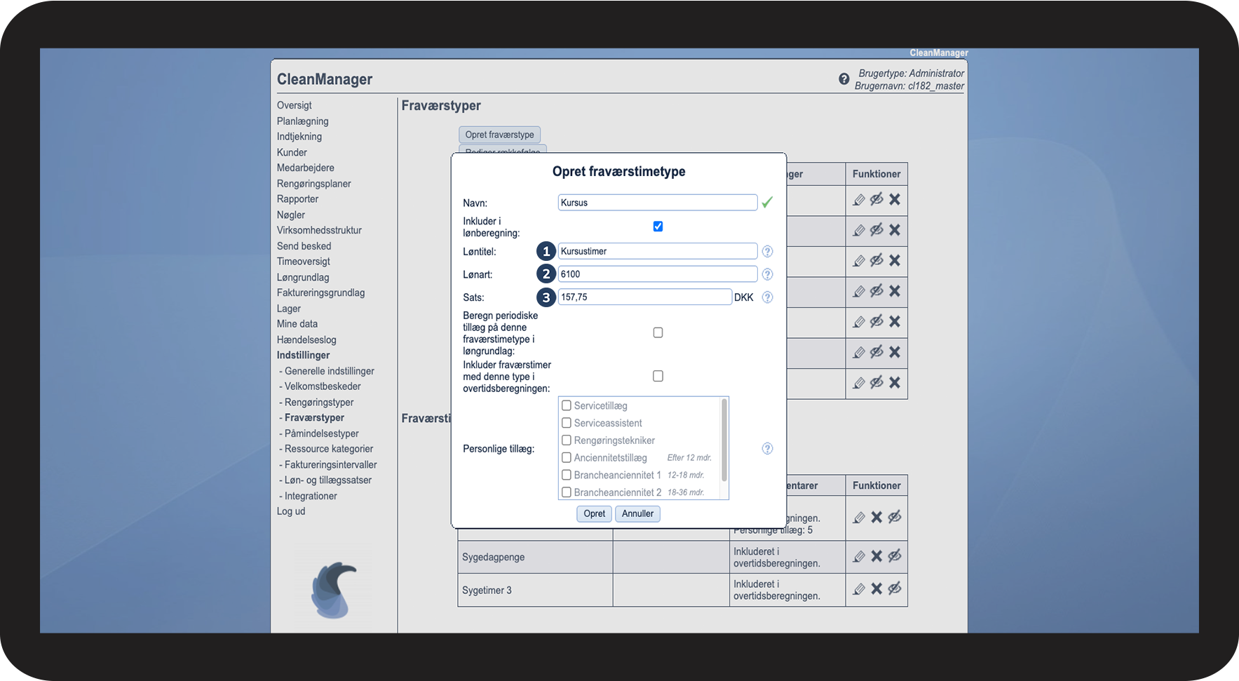Edit the row showing Personlige tillæg: 5
Image resolution: width=1239 pixels, height=681 pixels.
pos(859,518)
